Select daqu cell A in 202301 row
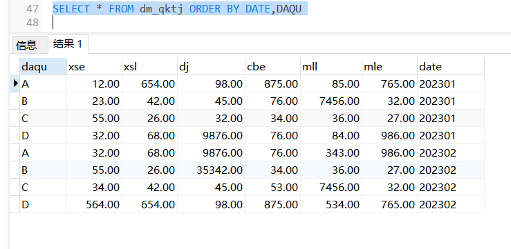 [43, 84]
